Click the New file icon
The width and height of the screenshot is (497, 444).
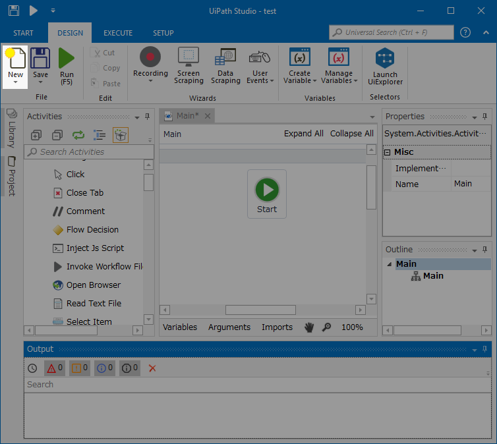point(16,58)
